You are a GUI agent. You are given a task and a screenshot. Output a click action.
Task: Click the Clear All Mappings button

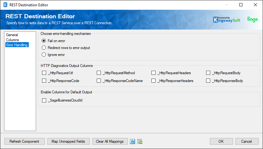110,141
